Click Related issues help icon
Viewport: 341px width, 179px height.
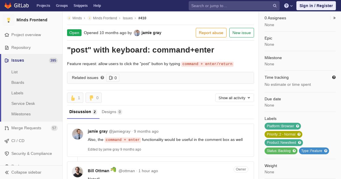point(102,78)
